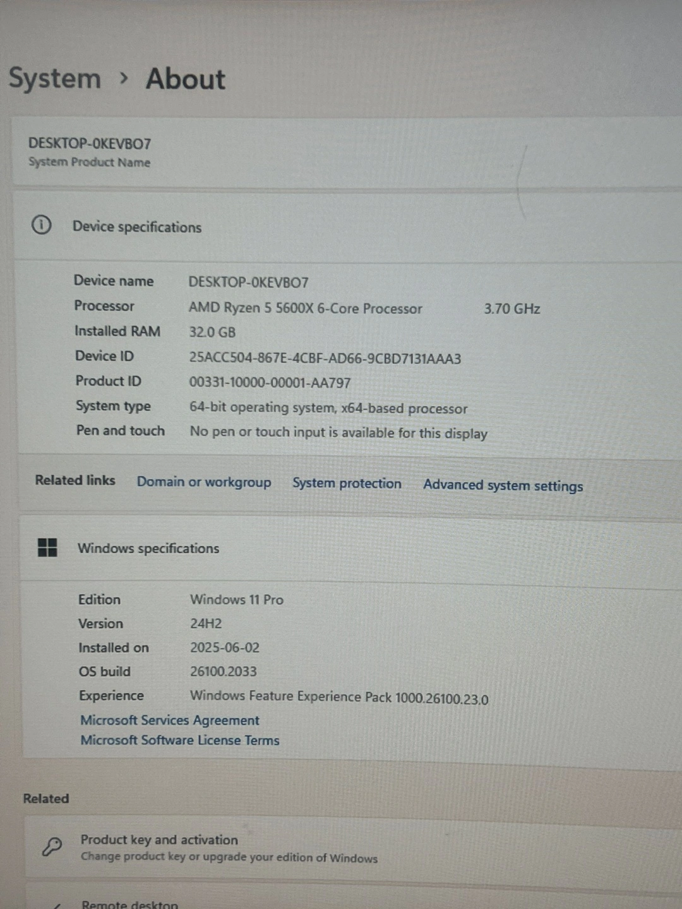Click the AMD Ryzen 5 5600X processor text
The height and width of the screenshot is (909, 682).
point(306,308)
